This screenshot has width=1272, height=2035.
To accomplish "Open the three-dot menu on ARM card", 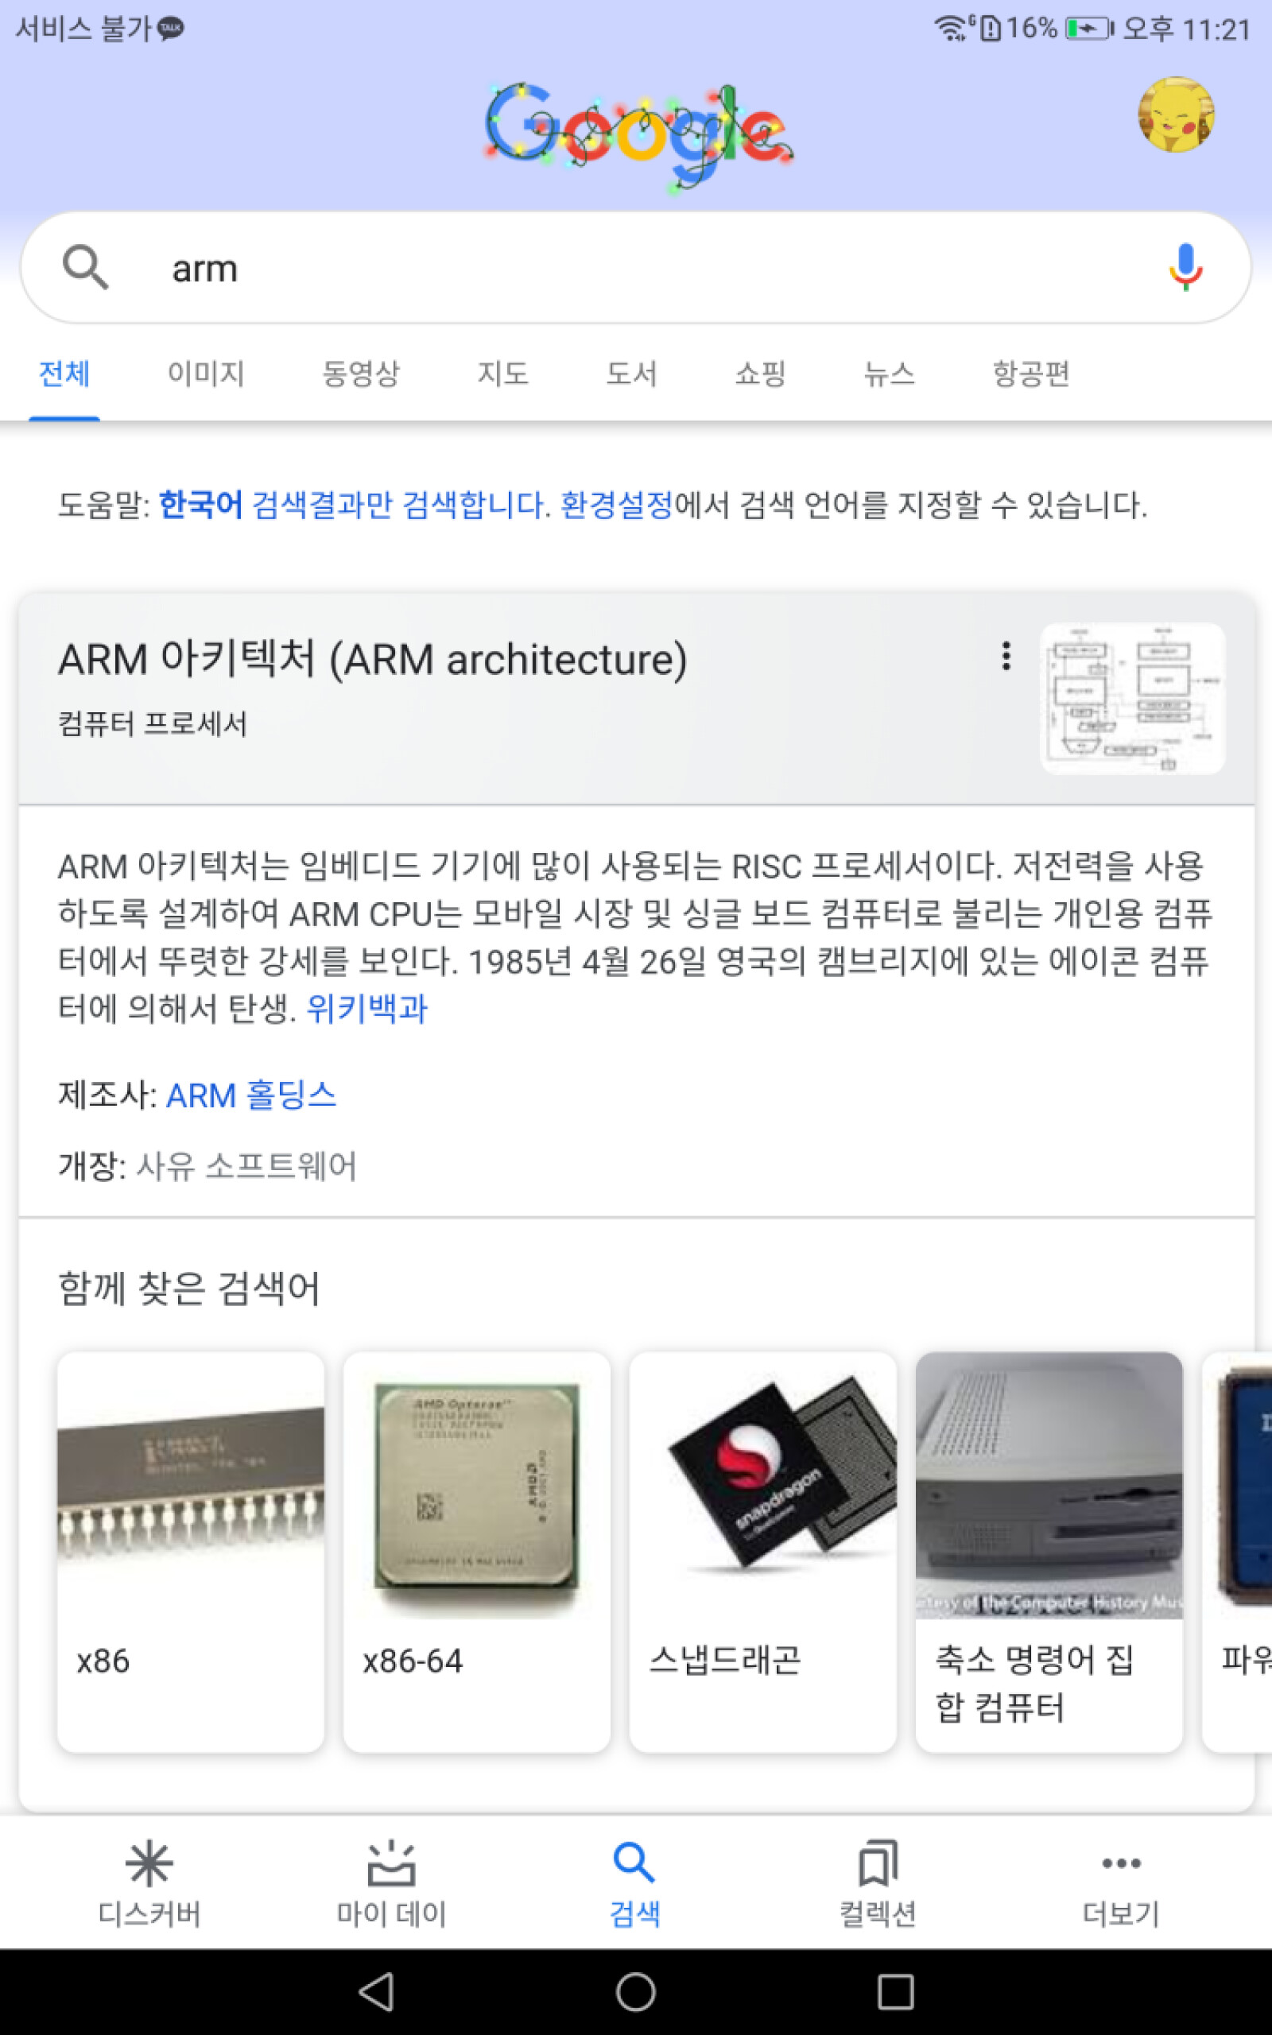I will pyautogui.click(x=1006, y=656).
